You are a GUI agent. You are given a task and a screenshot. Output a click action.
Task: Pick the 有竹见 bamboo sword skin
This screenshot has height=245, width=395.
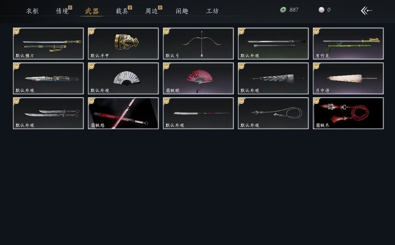click(x=348, y=43)
